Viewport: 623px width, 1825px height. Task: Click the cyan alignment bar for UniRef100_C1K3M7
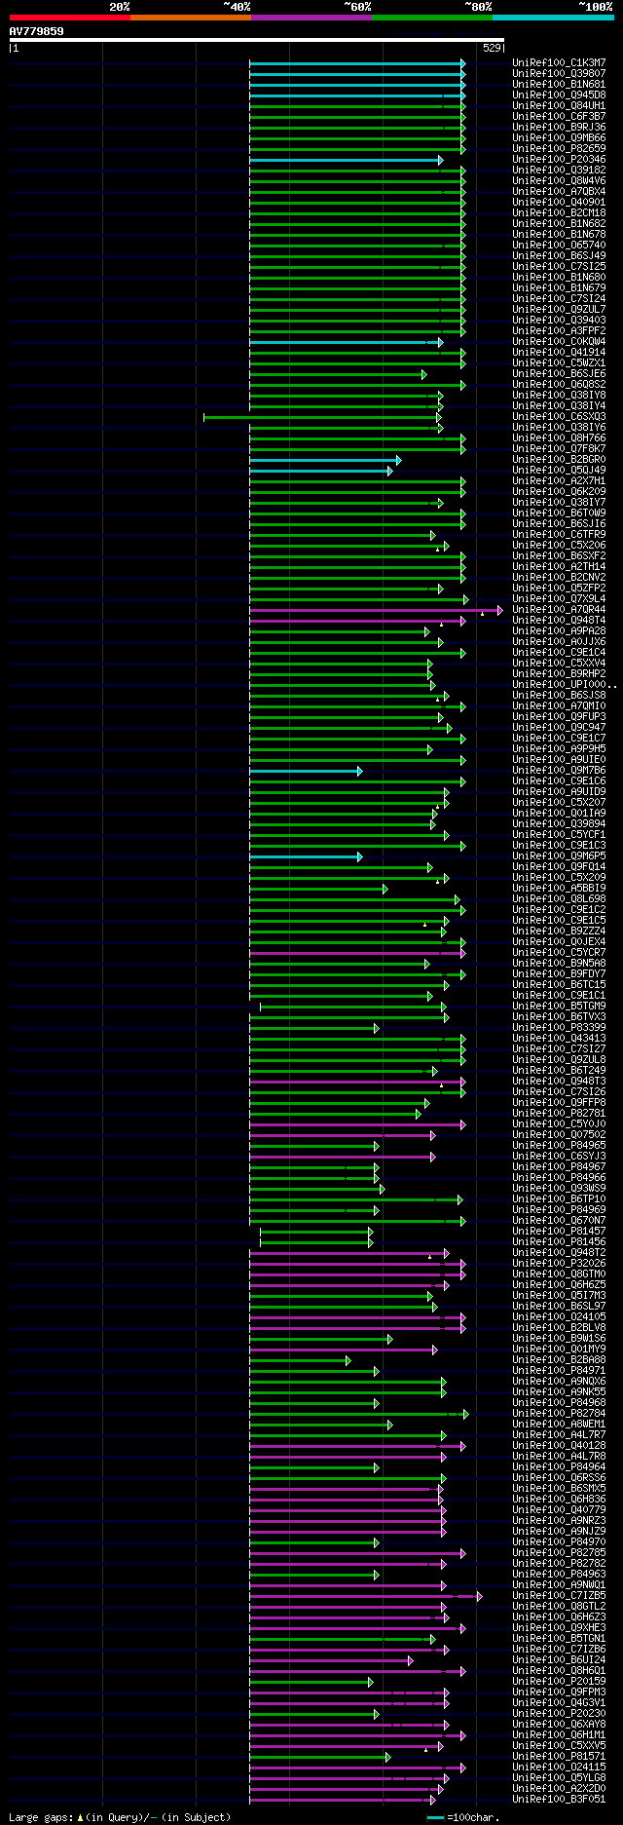357,63
